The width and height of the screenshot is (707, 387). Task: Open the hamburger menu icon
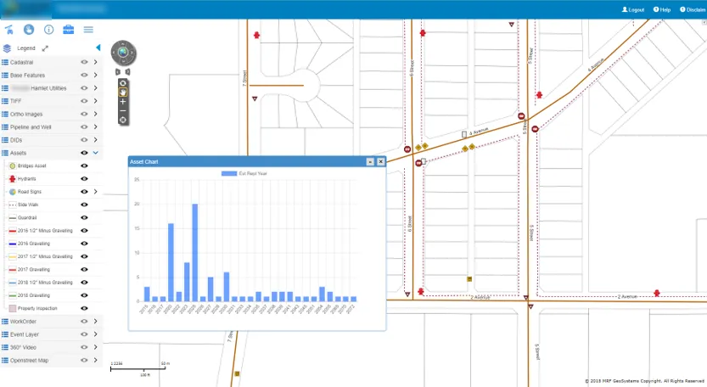click(88, 30)
